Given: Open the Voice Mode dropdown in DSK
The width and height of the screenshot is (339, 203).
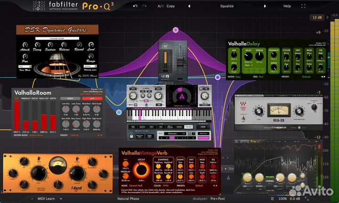Looking at the screenshot, I should pyautogui.click(x=25, y=66).
